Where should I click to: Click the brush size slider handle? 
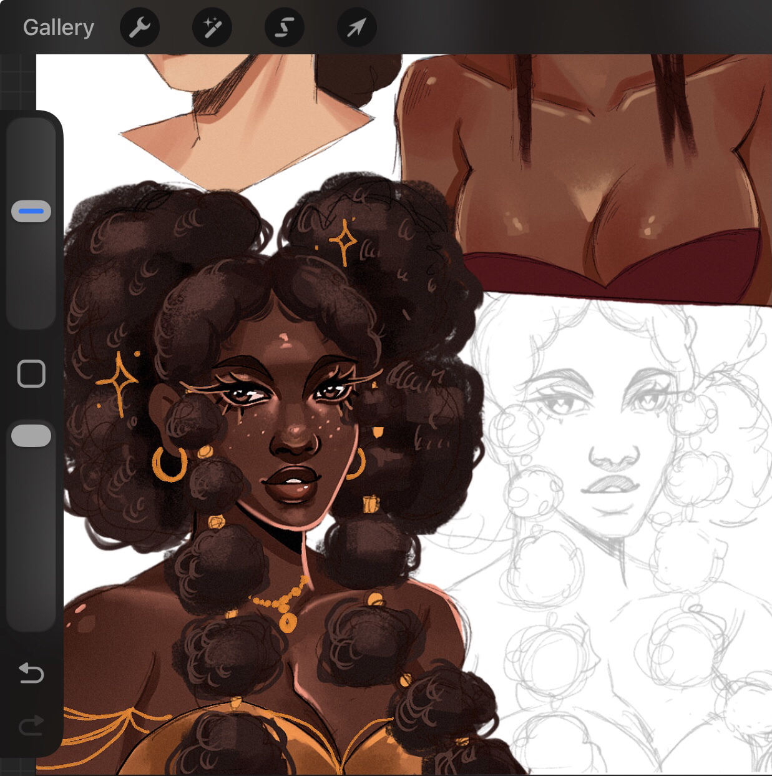pyautogui.click(x=31, y=212)
